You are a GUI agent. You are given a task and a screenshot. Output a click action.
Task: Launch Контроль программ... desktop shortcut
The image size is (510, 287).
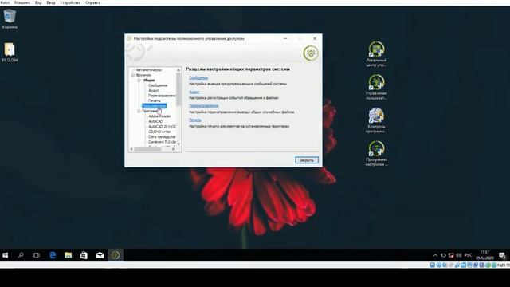[376, 120]
